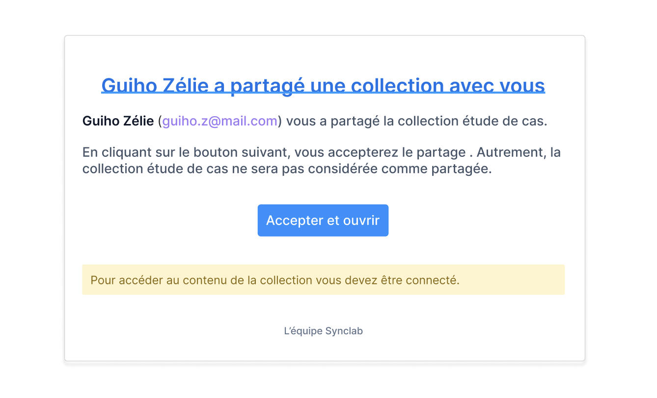Click the word "ouvrir" on the blue button
The width and height of the screenshot is (657, 398).
[360, 221]
